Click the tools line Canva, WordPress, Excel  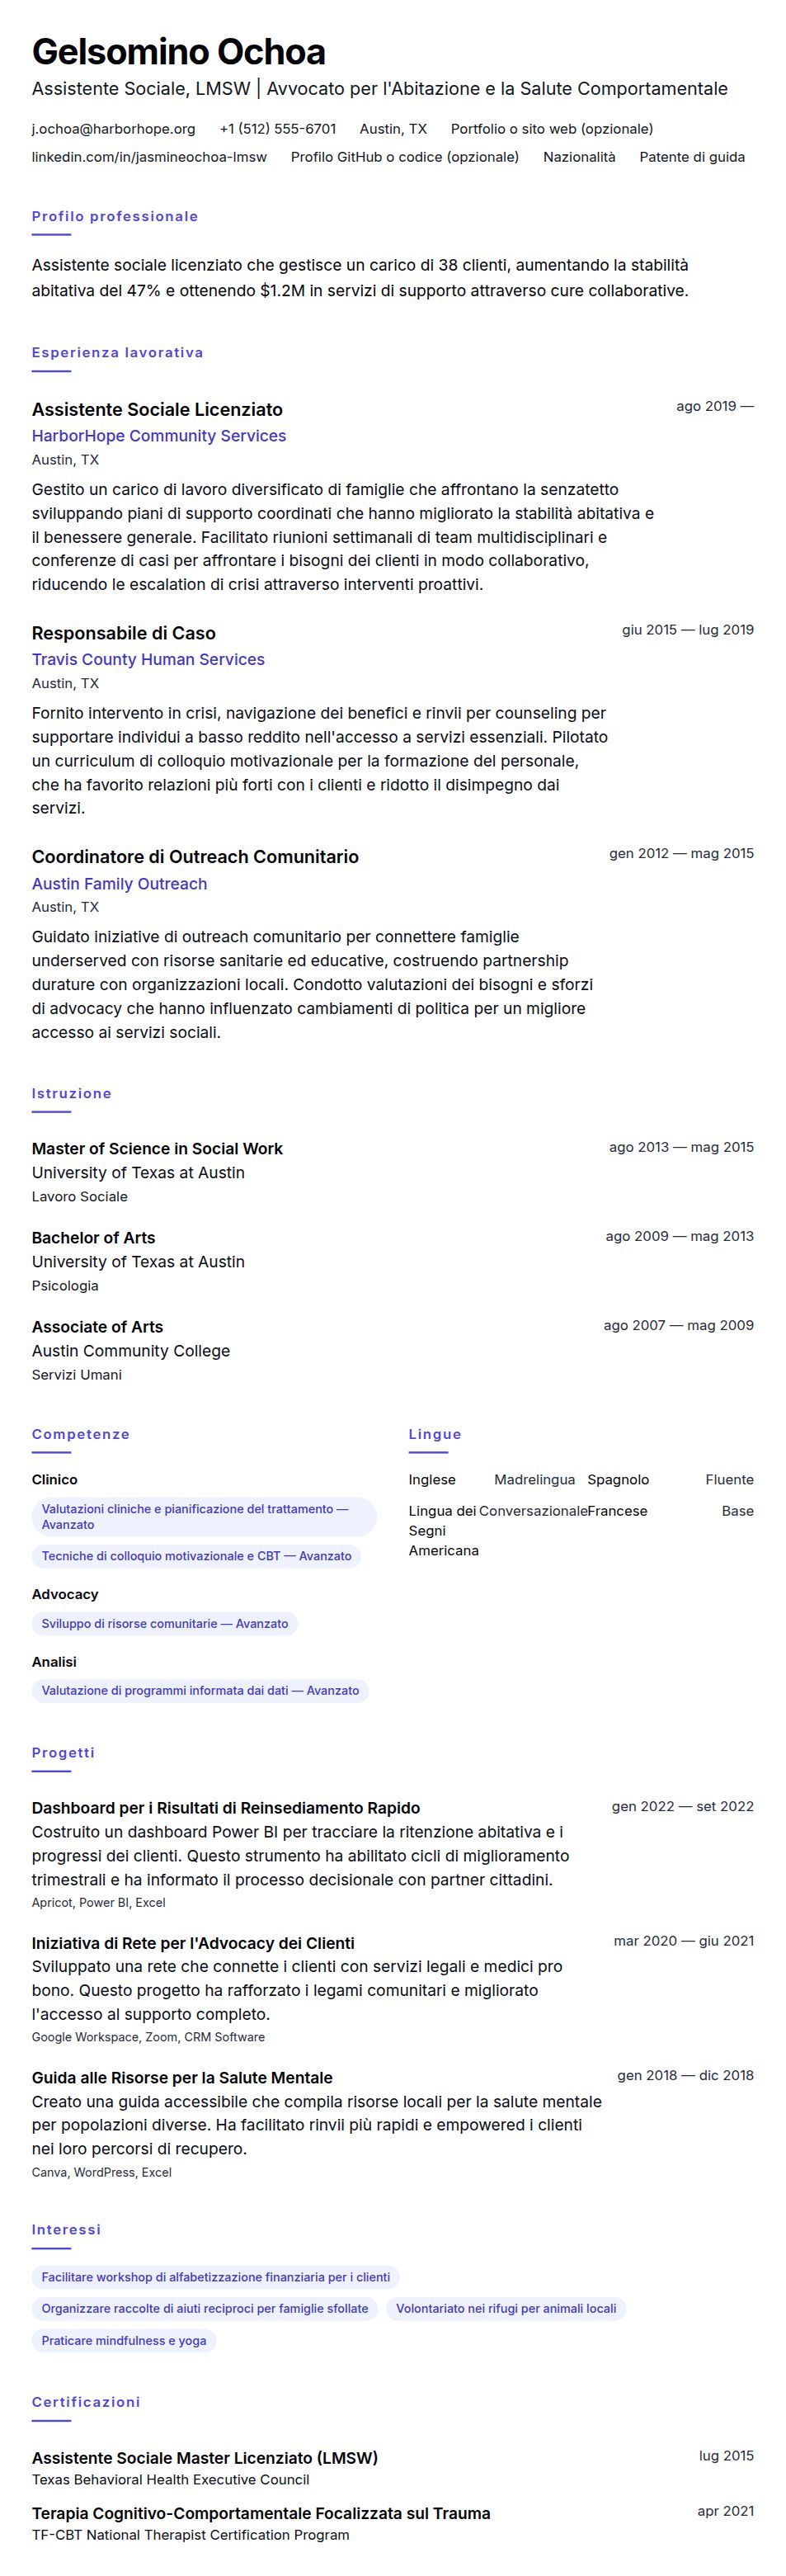pos(102,2172)
